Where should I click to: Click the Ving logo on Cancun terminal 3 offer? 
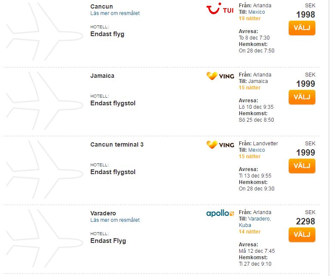tap(220, 145)
